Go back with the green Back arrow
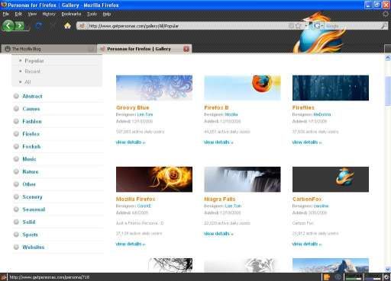 [8, 26]
